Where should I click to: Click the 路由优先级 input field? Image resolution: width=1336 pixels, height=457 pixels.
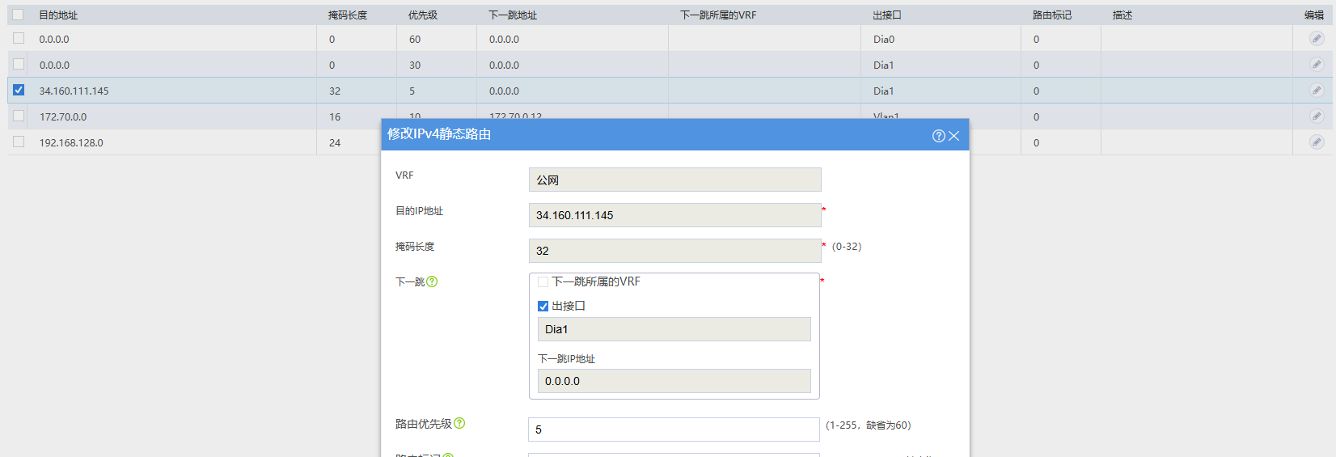[674, 429]
